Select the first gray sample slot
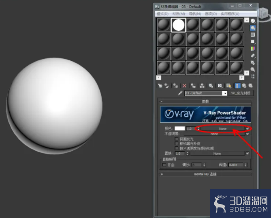 tap(164, 25)
